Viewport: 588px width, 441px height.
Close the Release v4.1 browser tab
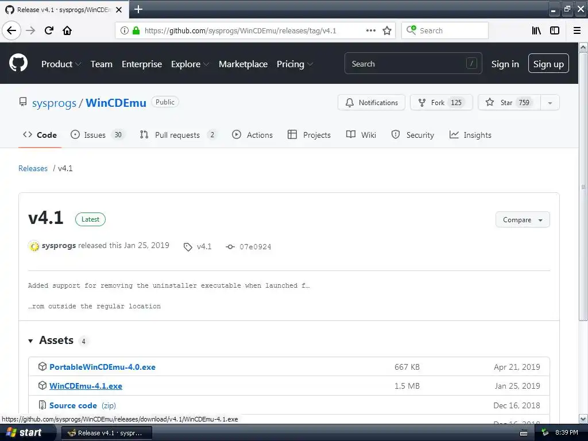coord(119,10)
